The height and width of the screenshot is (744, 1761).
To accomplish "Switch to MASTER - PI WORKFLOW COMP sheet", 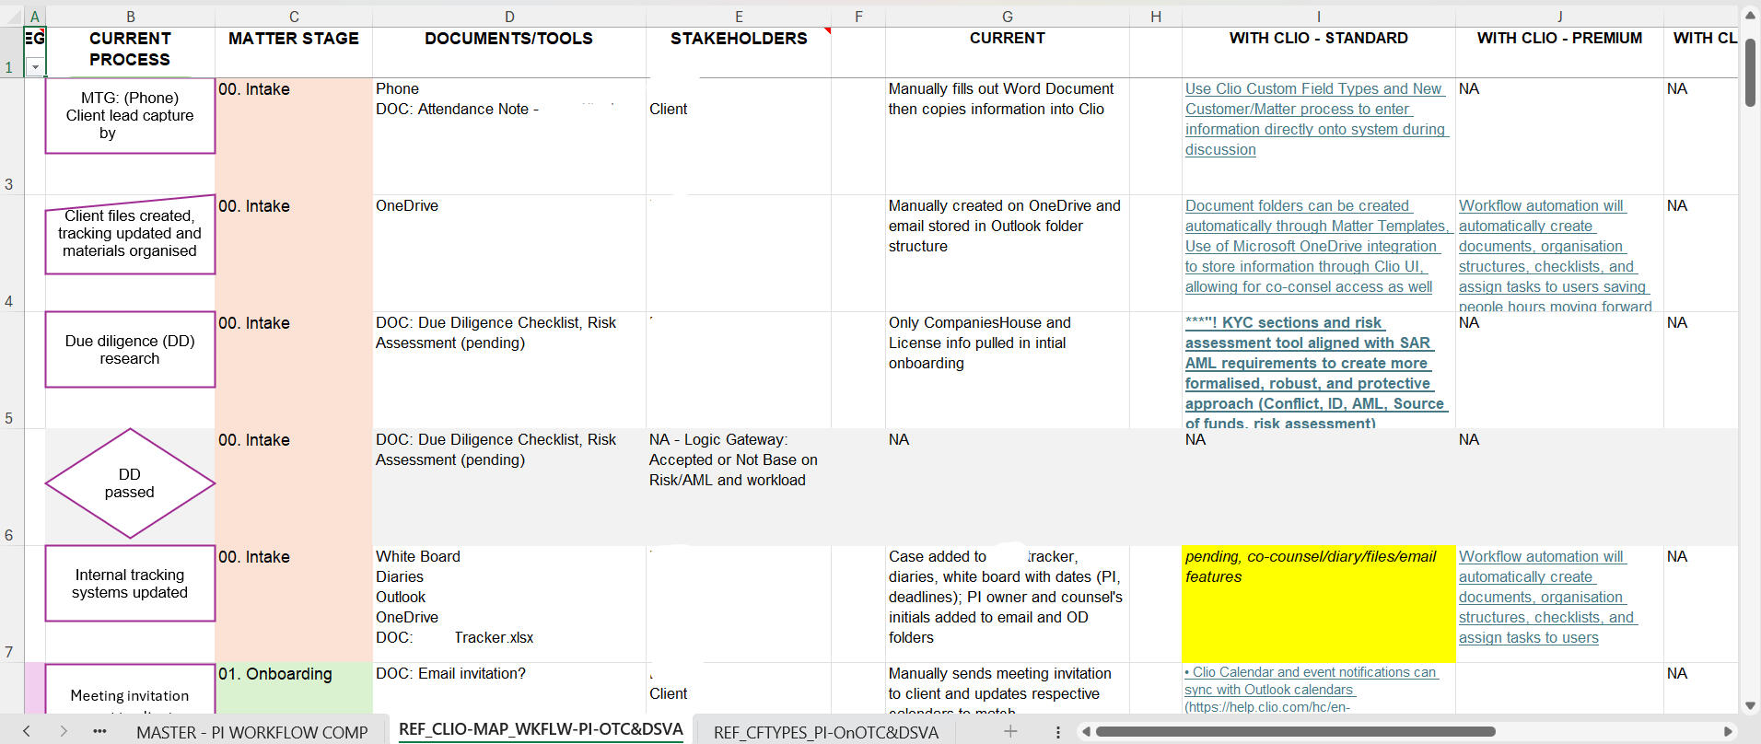I will (251, 732).
